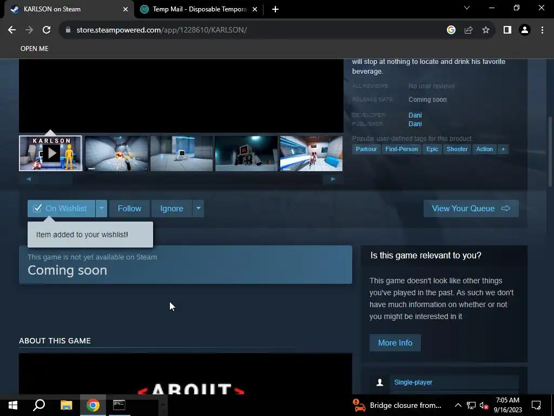Screen dimensions: 554x416
Task: Close the Temp Mail tab
Action: (x=255, y=9)
